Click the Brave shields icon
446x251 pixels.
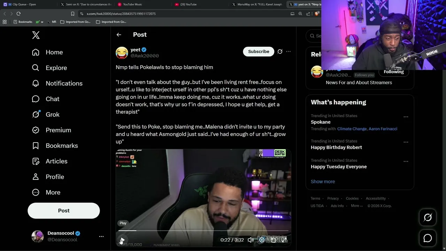click(x=317, y=14)
